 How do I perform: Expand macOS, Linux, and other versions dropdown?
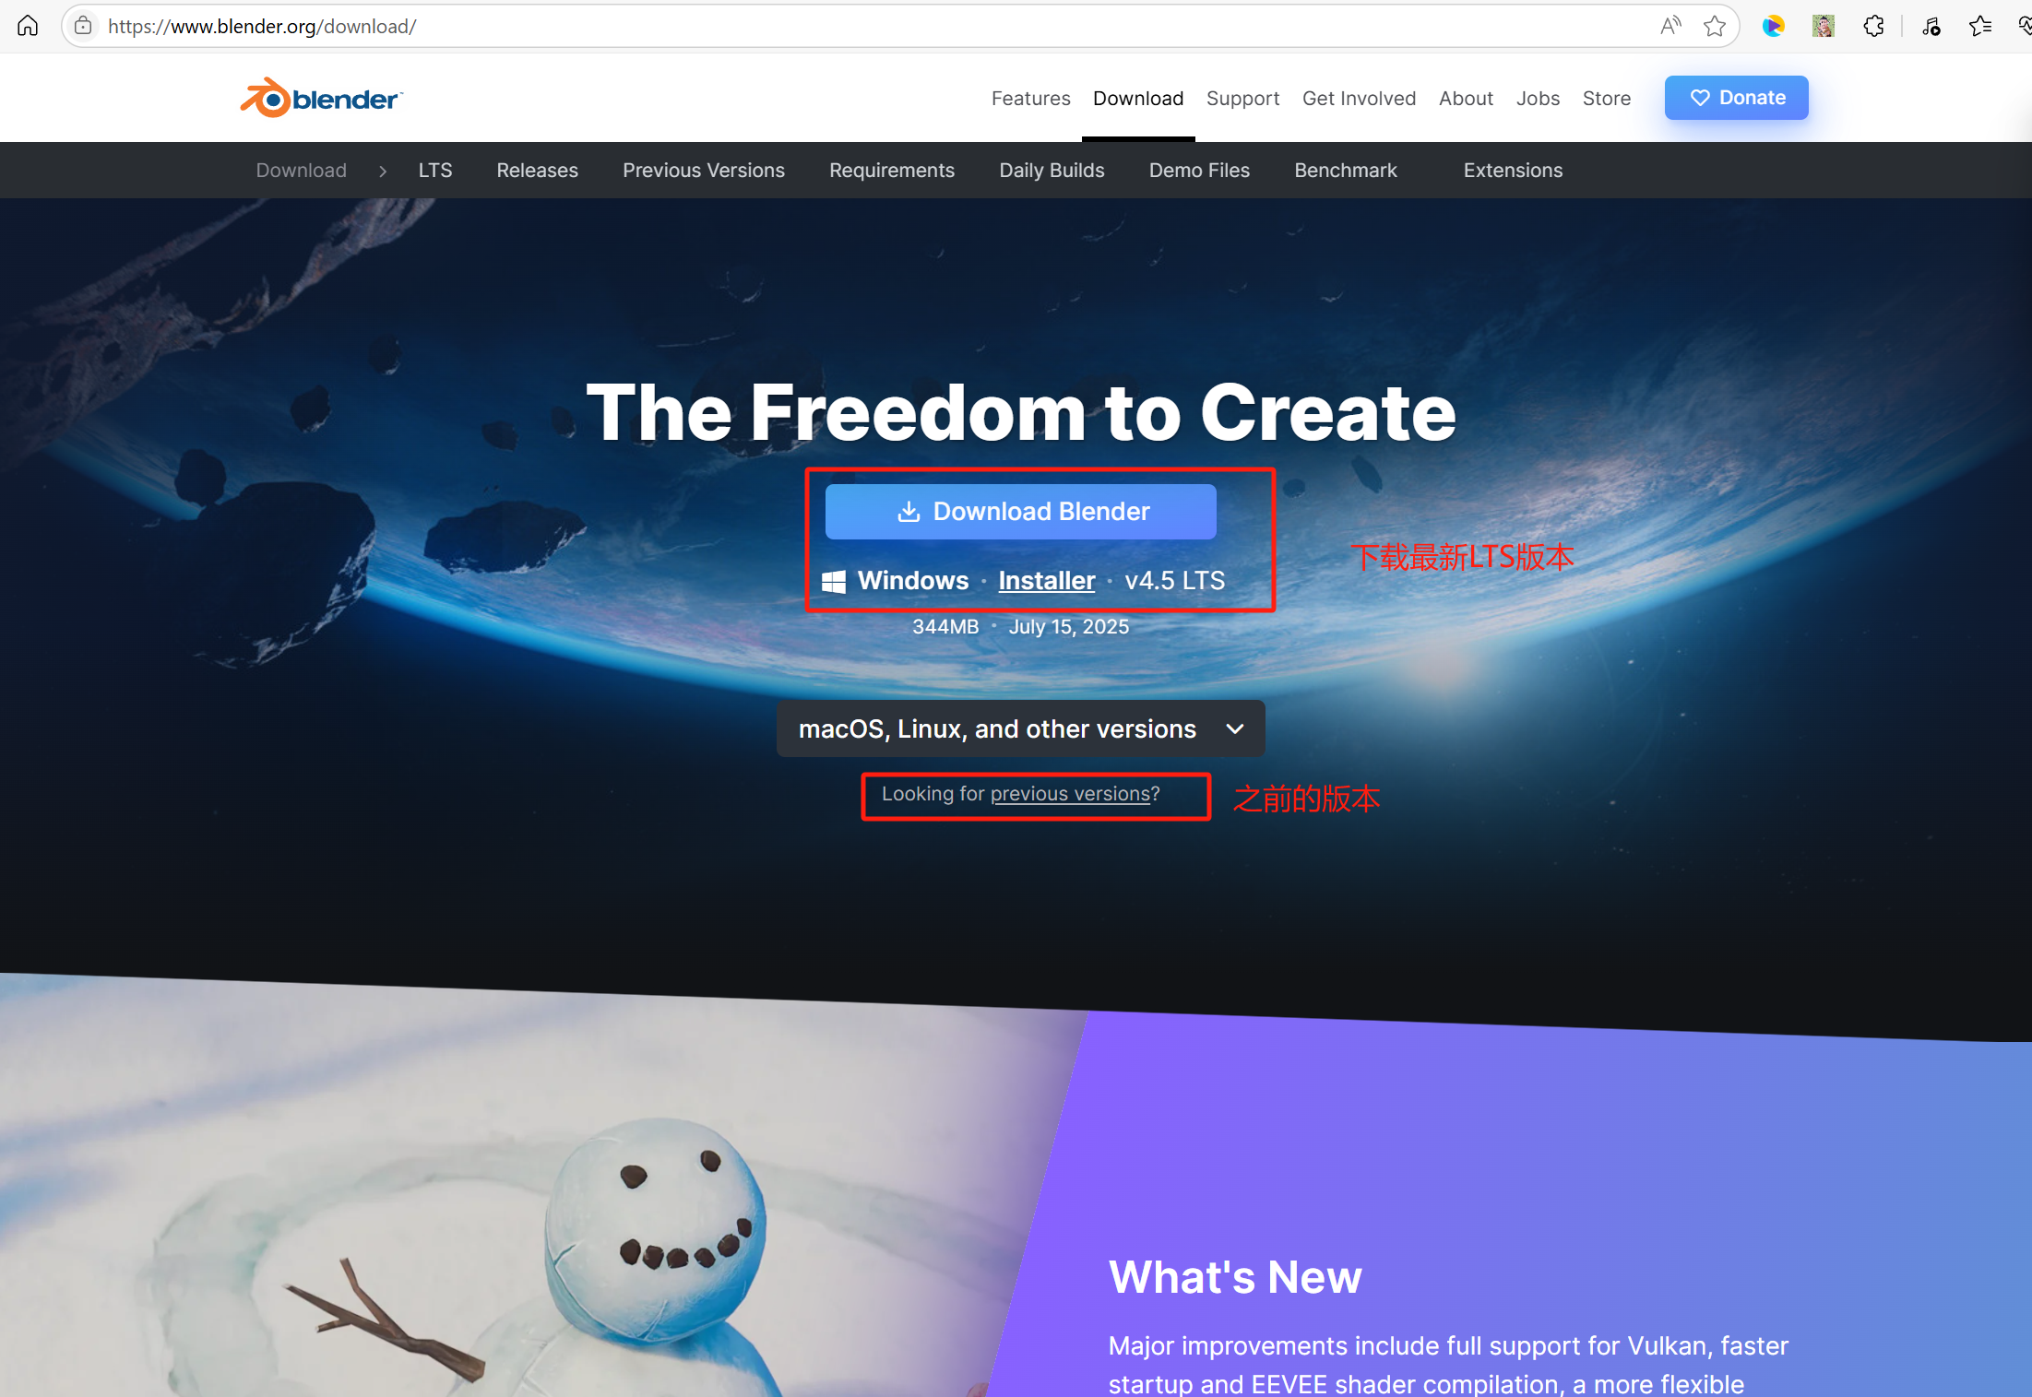pyautogui.click(x=1020, y=728)
